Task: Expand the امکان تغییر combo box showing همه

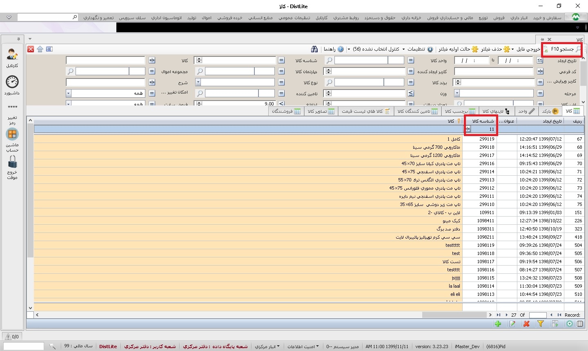Action: 68,94
